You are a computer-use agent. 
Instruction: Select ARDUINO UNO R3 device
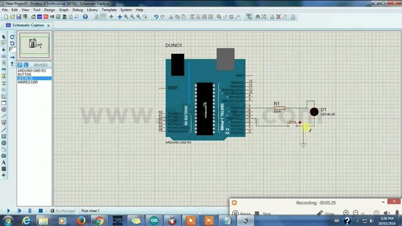(32, 71)
